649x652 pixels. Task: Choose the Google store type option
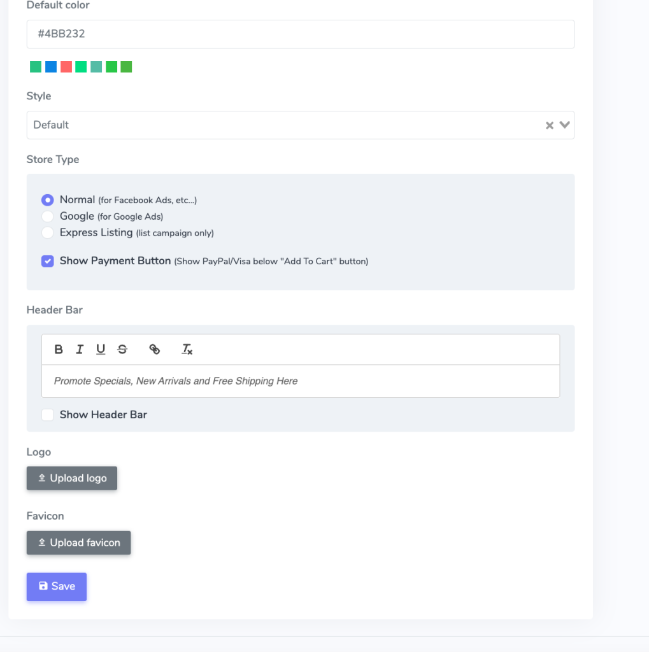pos(47,216)
